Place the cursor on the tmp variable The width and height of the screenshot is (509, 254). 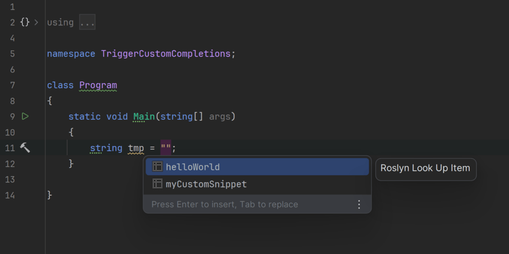tap(136, 148)
